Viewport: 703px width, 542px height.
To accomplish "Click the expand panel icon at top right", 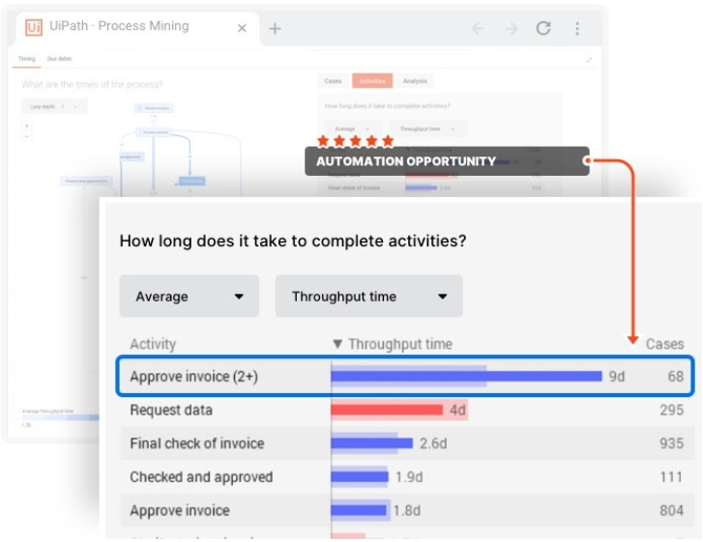I will [x=589, y=60].
